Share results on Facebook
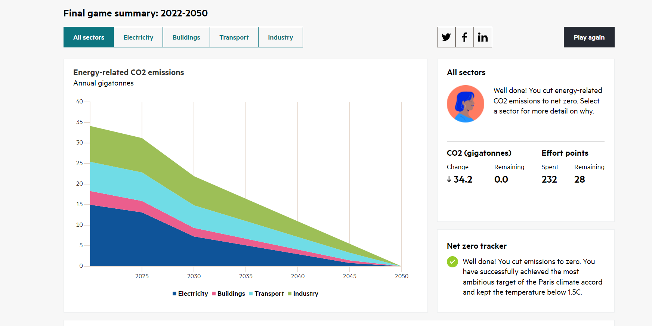The image size is (652, 326). (x=464, y=37)
